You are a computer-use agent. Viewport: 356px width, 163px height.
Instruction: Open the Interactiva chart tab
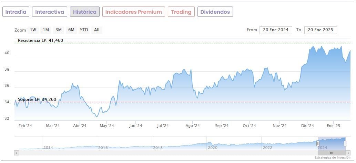tap(50, 12)
